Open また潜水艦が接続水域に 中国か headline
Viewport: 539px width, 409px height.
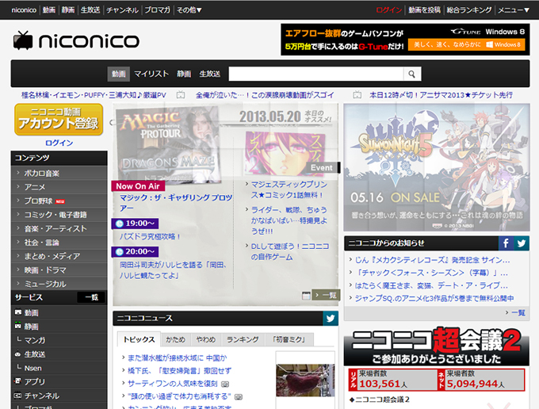click(x=177, y=357)
